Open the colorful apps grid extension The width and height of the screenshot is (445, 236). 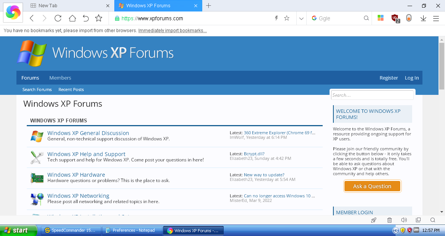coord(380,18)
